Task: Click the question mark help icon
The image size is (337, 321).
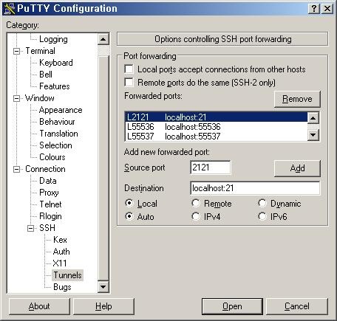Action: (314, 9)
